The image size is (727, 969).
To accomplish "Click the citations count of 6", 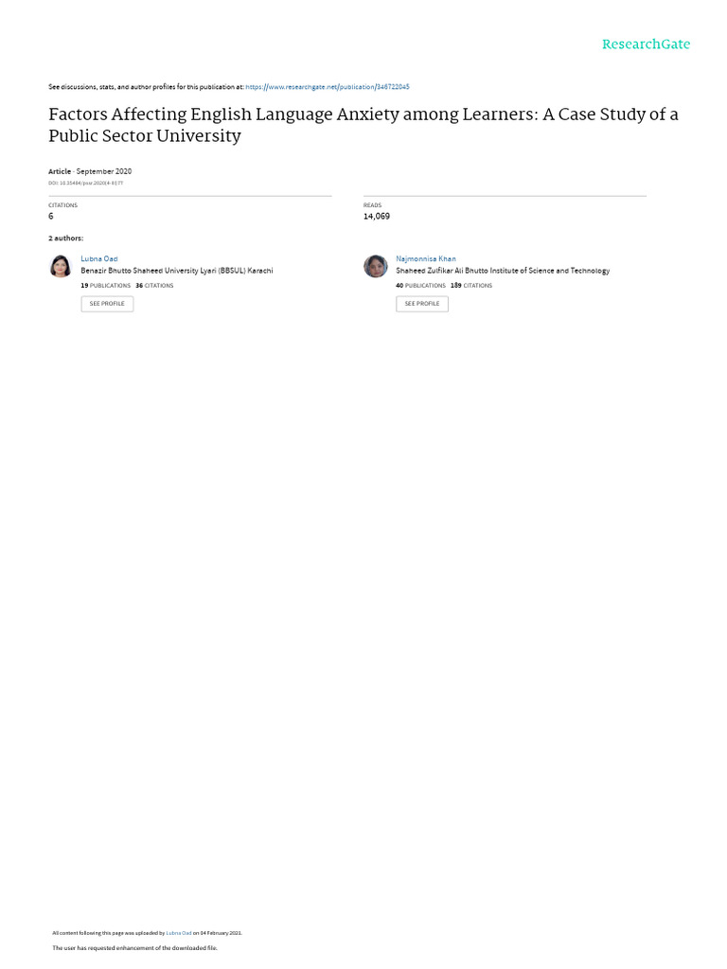I will (x=51, y=217).
